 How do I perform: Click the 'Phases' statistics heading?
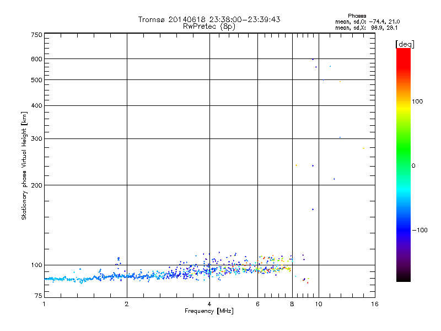coord(357,16)
